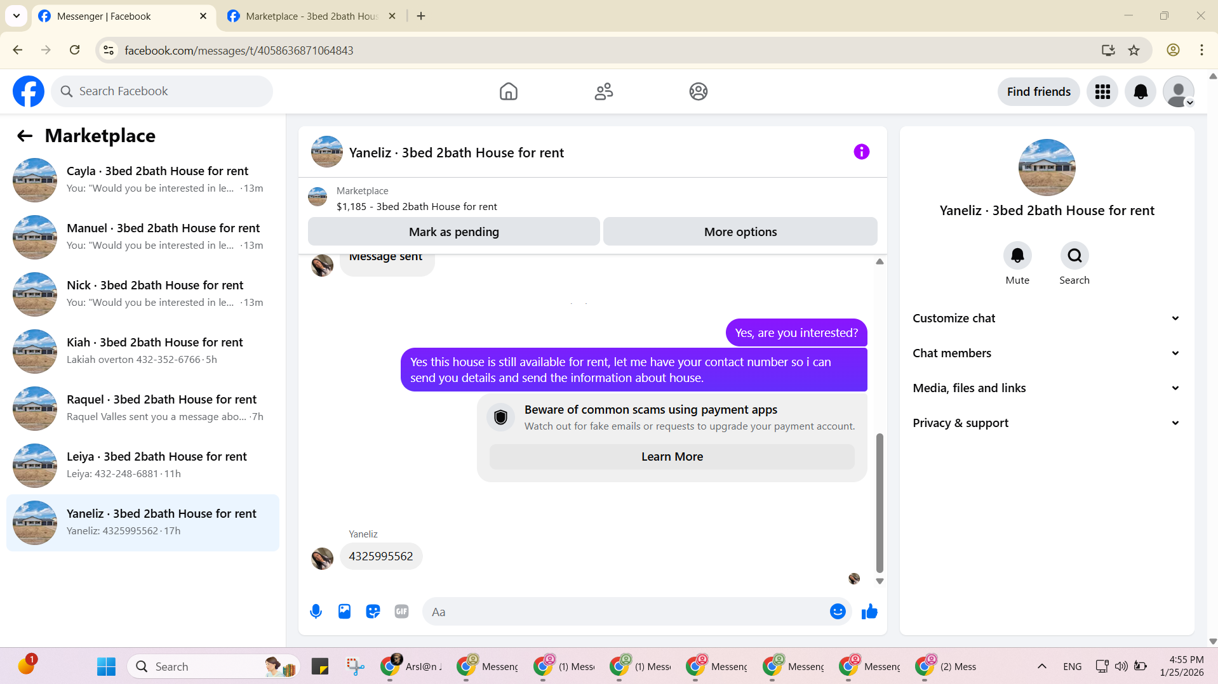Click Mark as pending button
The width and height of the screenshot is (1218, 684).
tap(453, 232)
